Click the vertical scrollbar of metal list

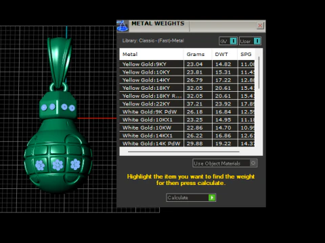click(259, 73)
